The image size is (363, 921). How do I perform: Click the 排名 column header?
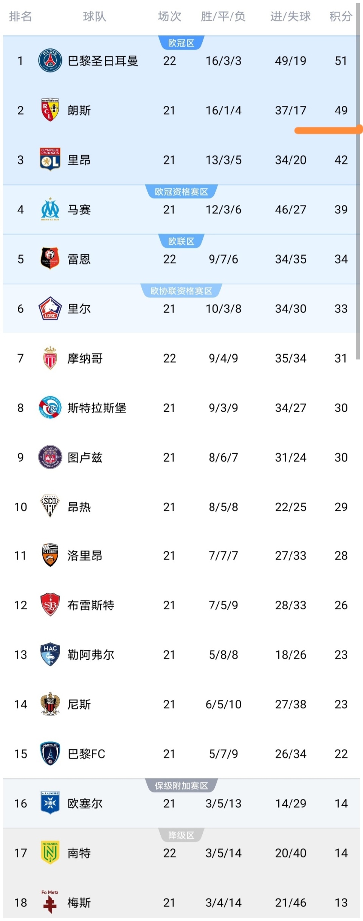point(20,16)
